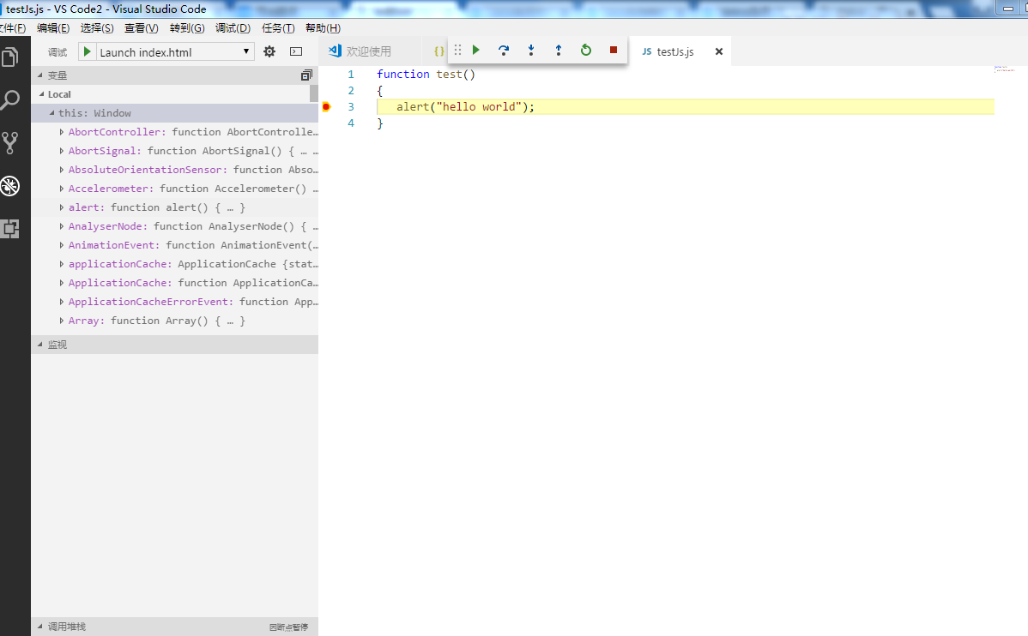Open the Extensions view in activity bar
This screenshot has height=636, width=1028.
(x=10, y=229)
